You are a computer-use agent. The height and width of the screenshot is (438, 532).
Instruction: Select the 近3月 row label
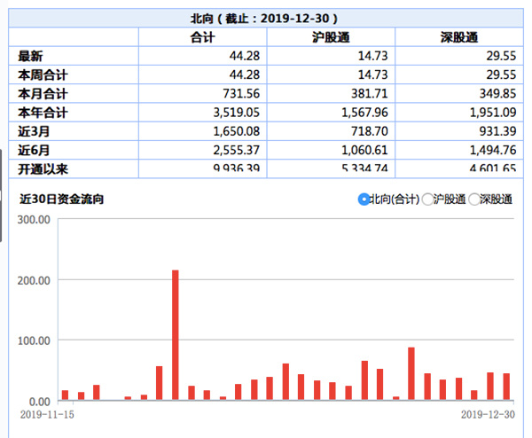(35, 131)
